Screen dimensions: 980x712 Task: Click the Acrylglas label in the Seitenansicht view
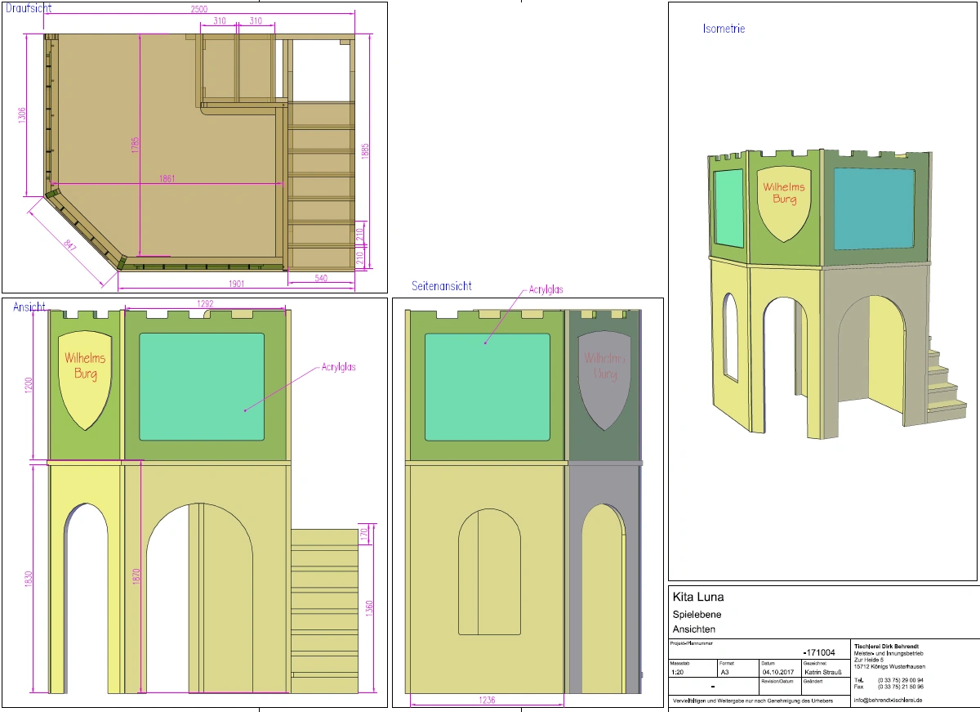point(546,289)
